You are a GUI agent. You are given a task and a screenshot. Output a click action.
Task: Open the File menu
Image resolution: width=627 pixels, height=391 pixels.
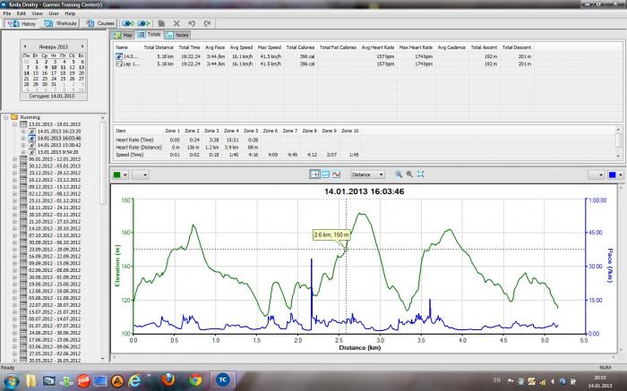coord(7,13)
